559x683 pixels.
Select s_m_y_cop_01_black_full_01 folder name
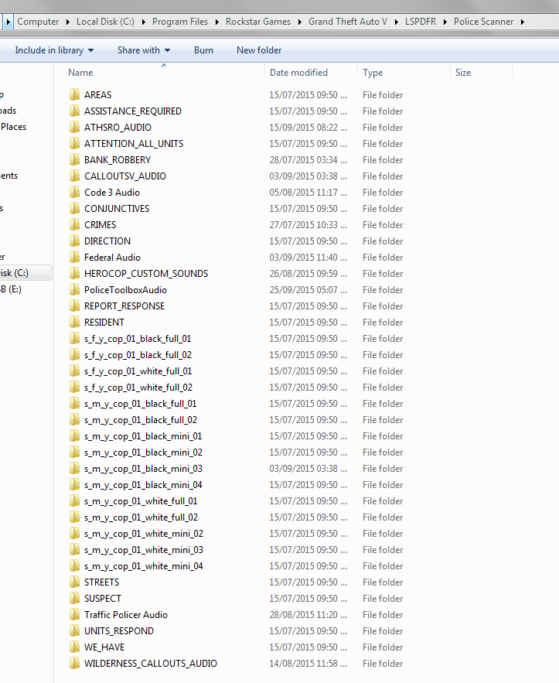(140, 404)
